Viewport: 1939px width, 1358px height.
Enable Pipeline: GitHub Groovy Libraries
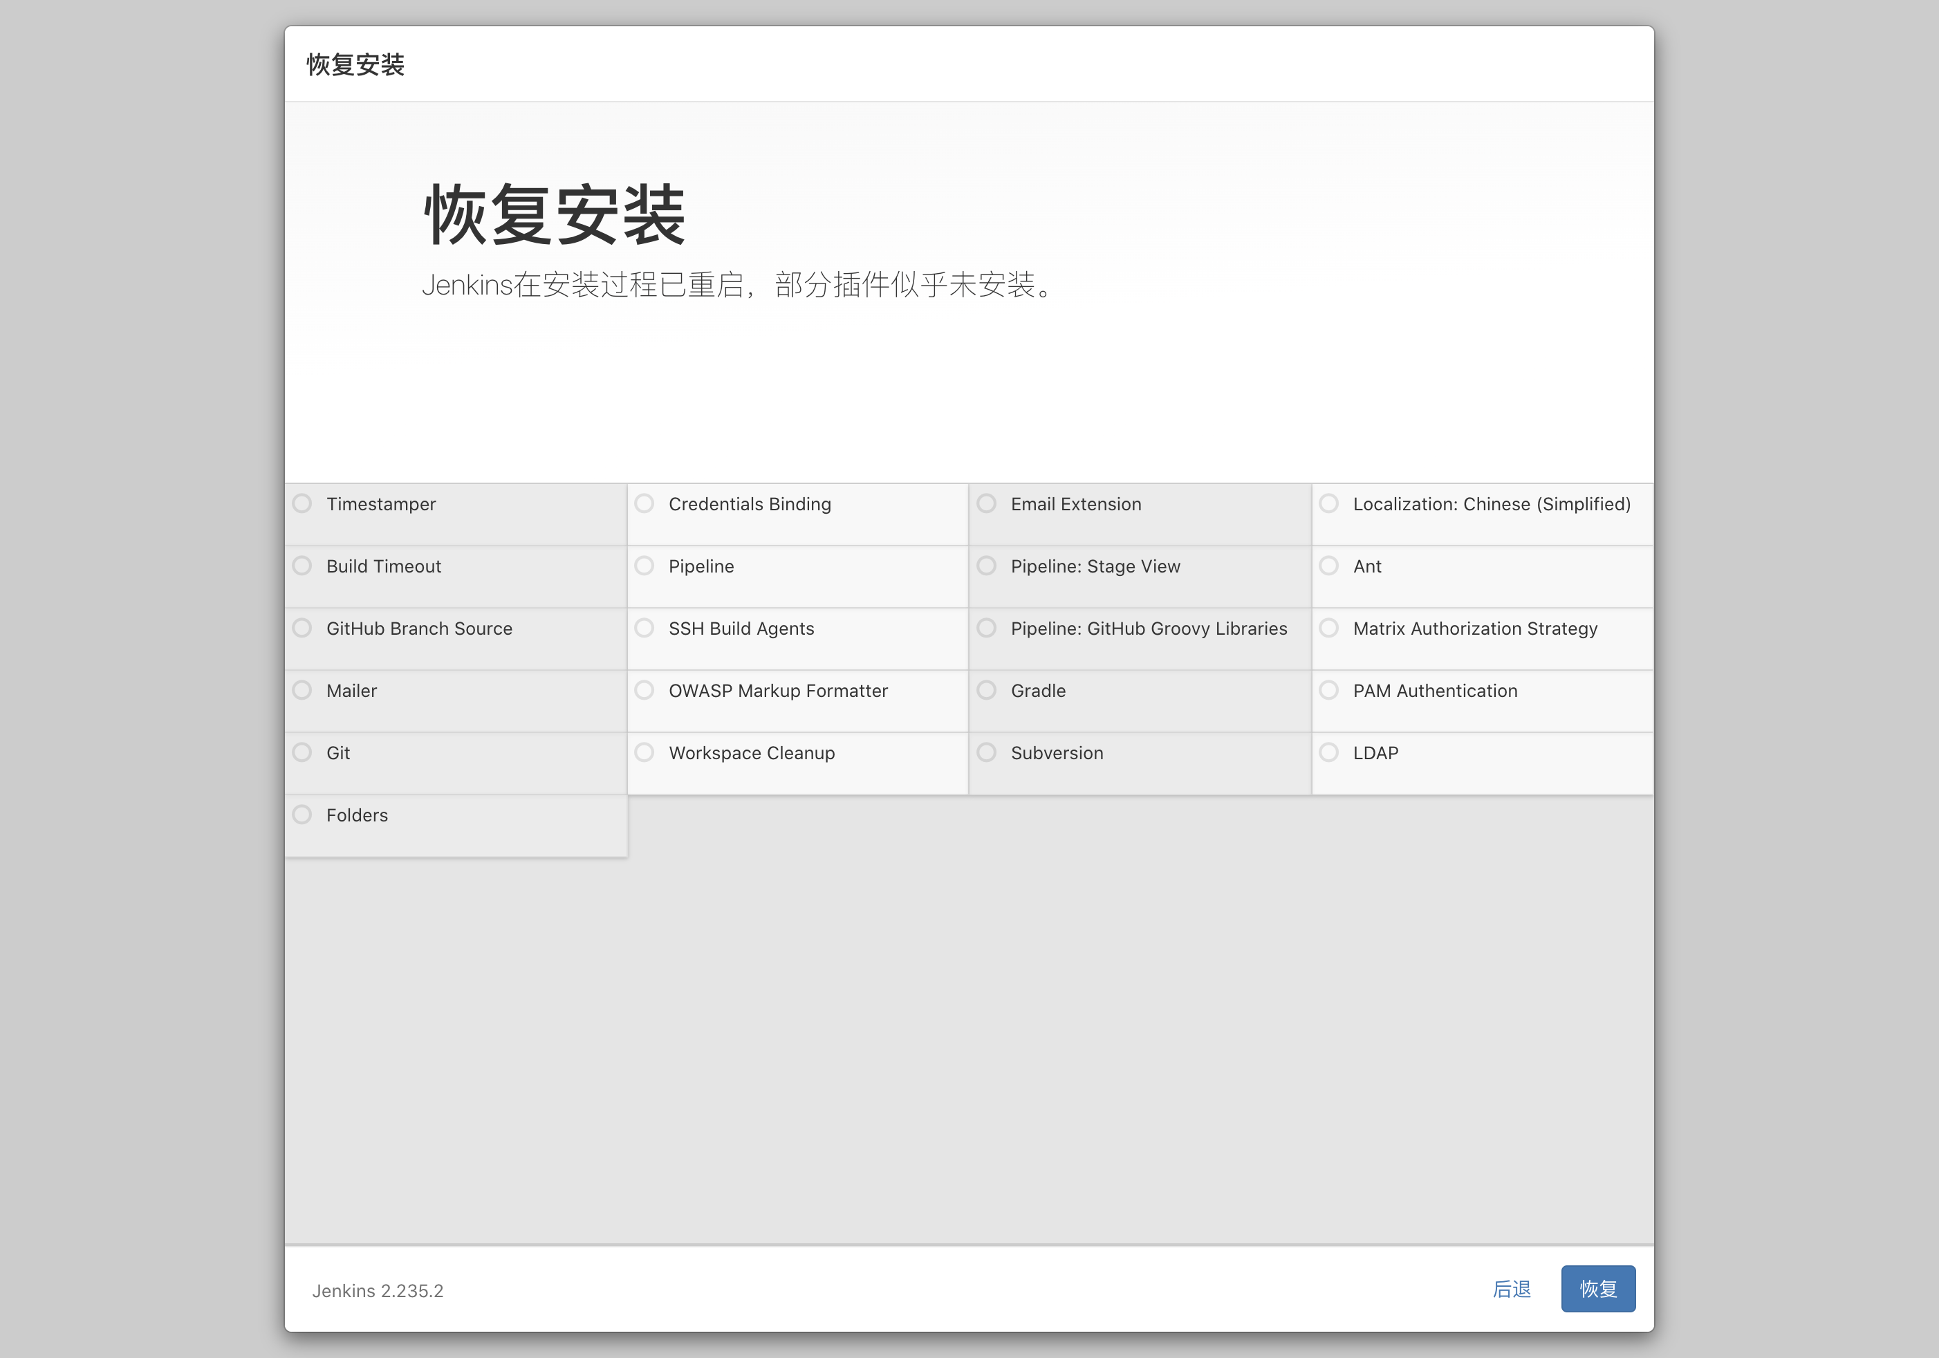[x=986, y=627]
